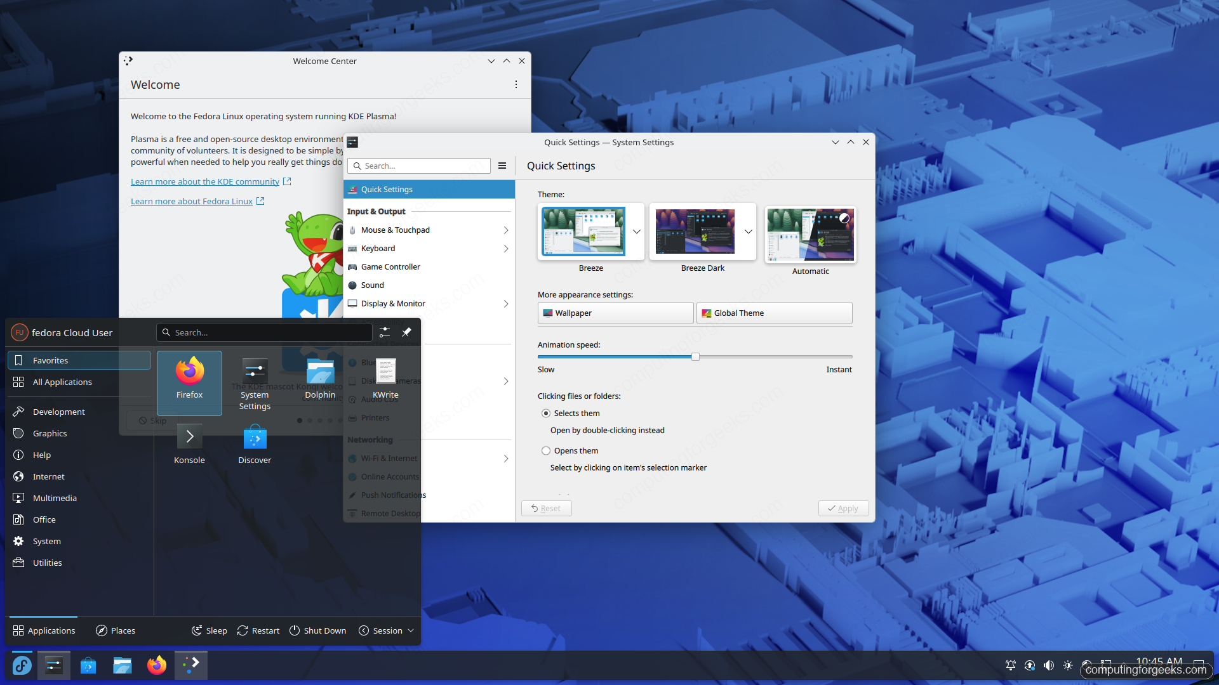This screenshot has height=685, width=1219.
Task: Open brightness and color tray icon
Action: point(1068,665)
